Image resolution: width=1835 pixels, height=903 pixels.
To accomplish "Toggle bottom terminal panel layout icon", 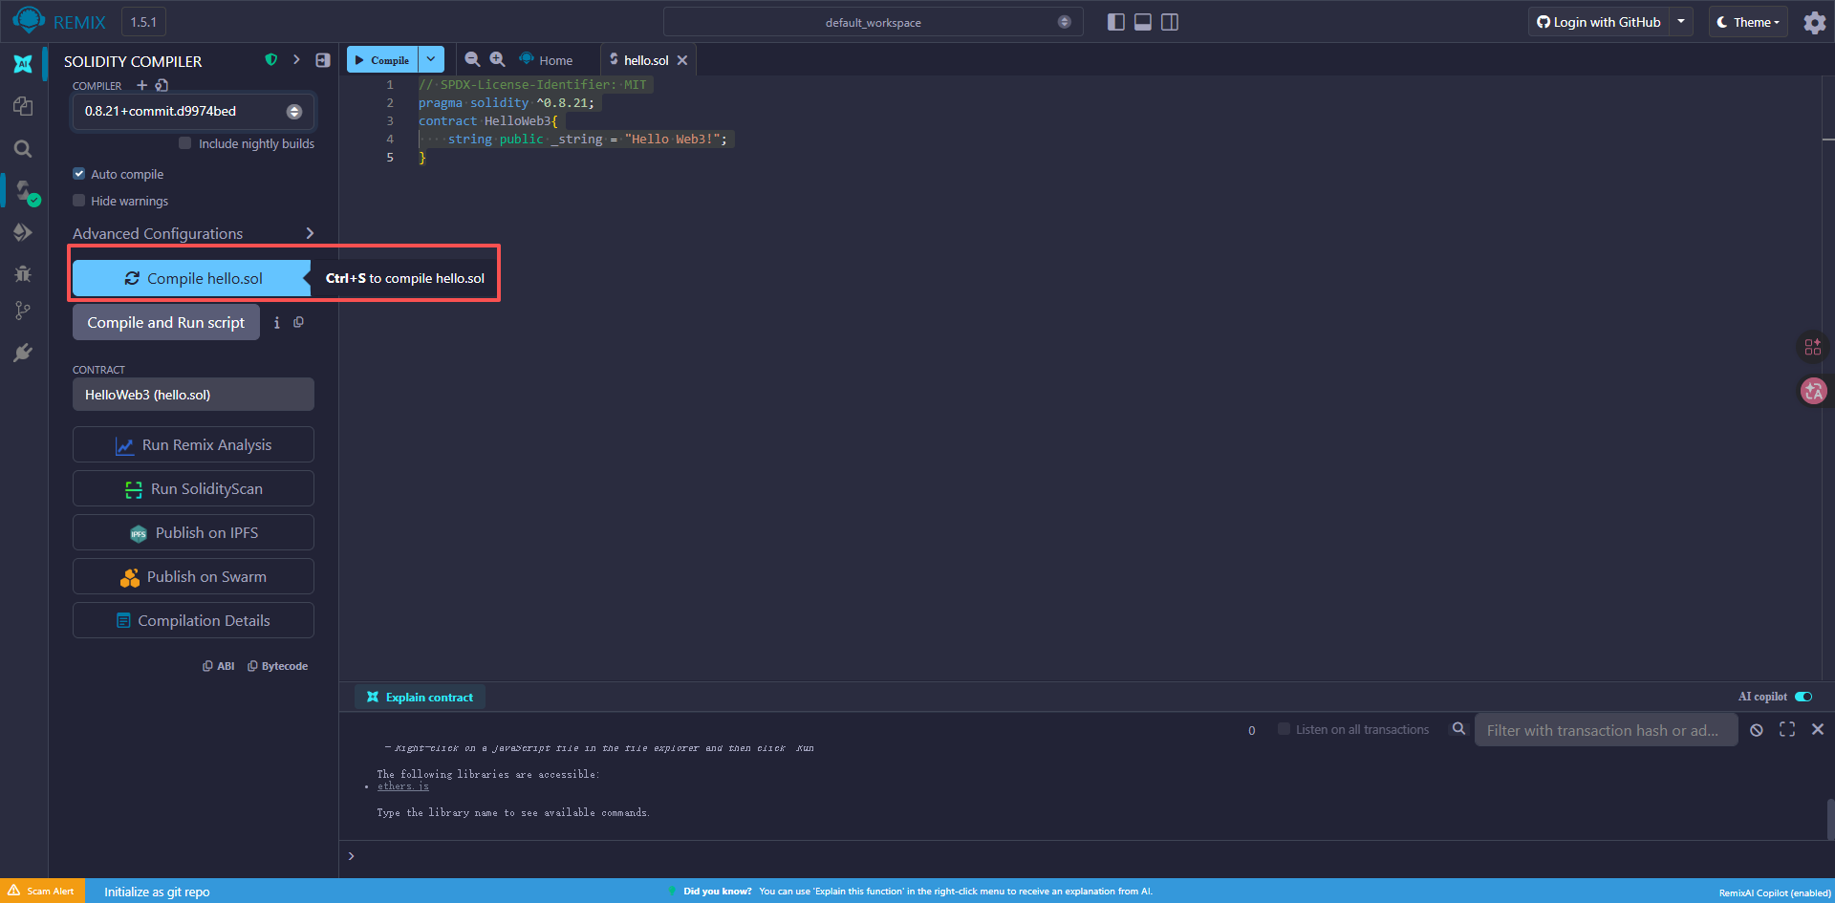I will point(1142,22).
